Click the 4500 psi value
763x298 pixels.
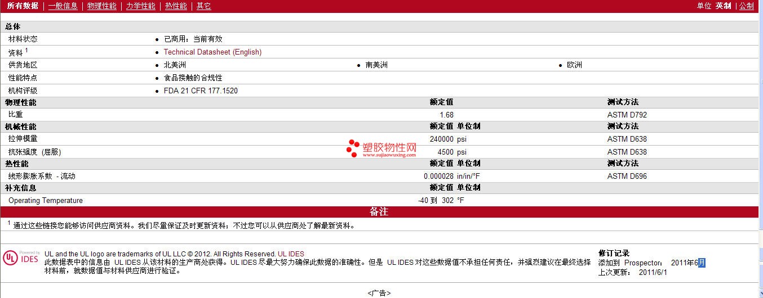[x=452, y=152]
